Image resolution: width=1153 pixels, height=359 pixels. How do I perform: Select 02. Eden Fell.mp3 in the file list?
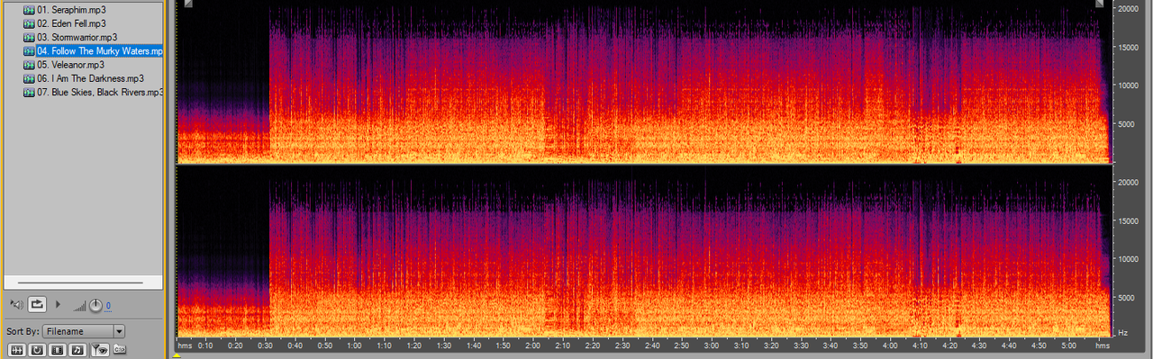71,23
